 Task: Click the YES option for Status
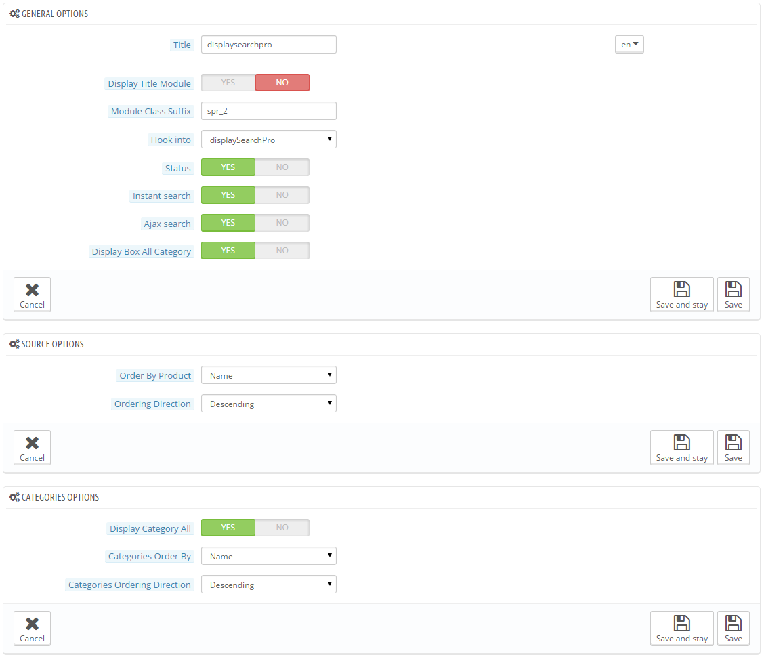(x=228, y=167)
